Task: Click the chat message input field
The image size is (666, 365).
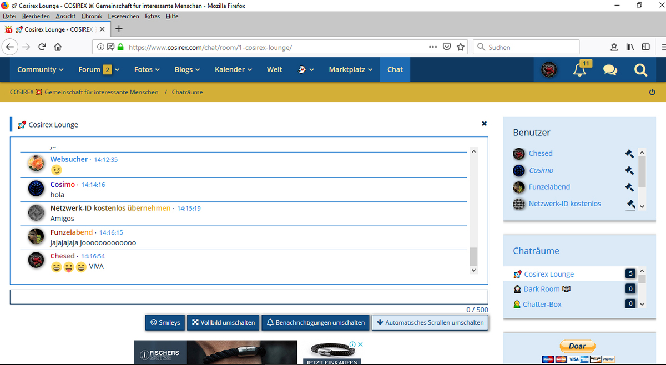Action: pyautogui.click(x=249, y=297)
